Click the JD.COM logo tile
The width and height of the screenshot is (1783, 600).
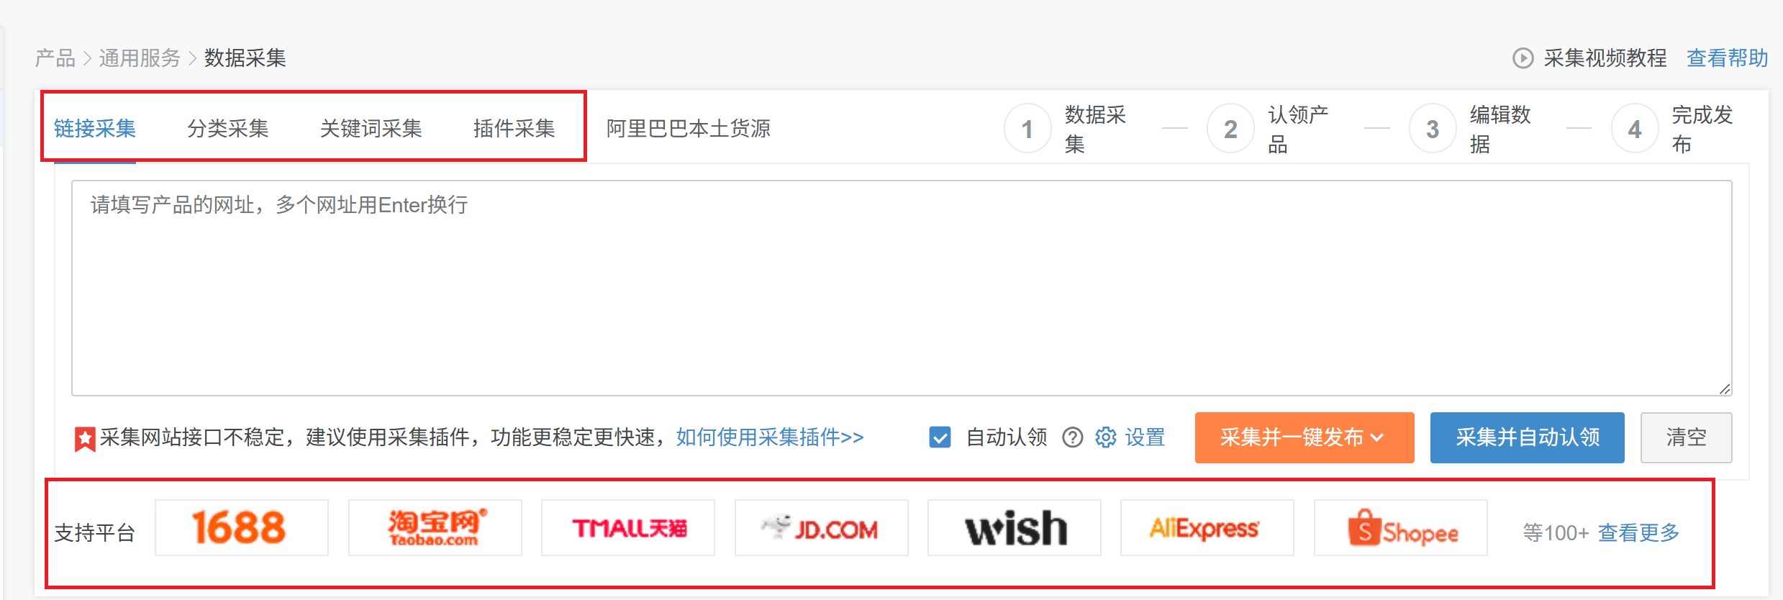point(822,528)
